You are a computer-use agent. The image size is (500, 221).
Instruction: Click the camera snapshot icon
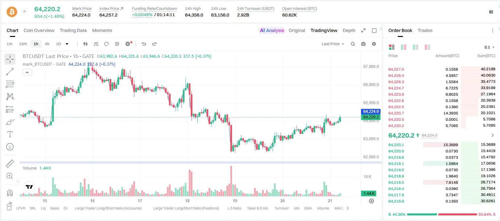(363, 44)
